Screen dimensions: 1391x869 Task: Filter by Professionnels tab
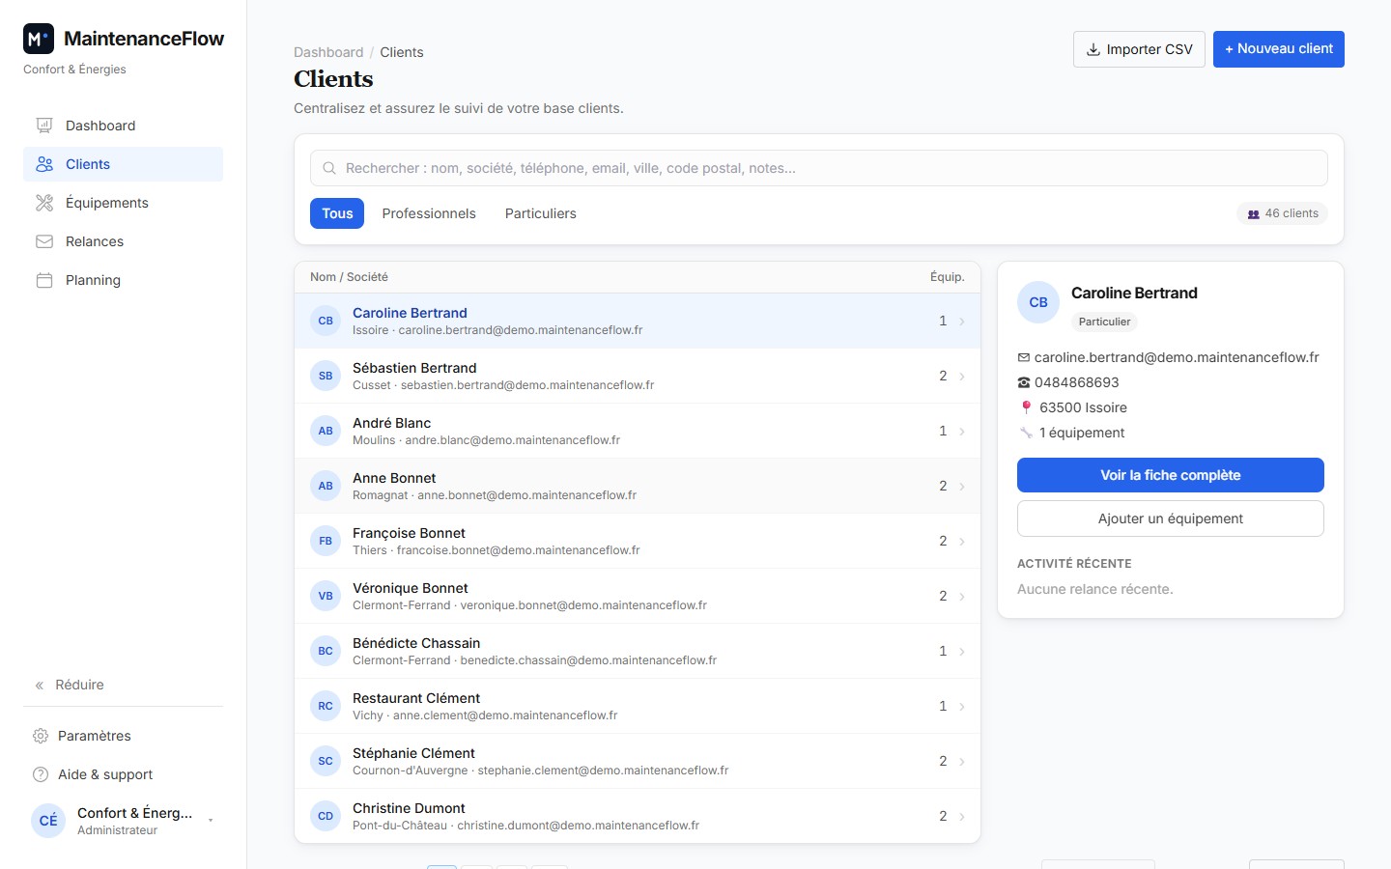click(x=429, y=213)
